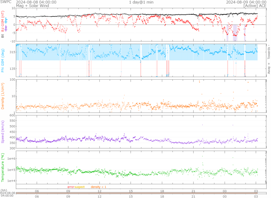Click the start time 2024-08-08 04:00:00 at top
Screen dimensions: 271x198
tap(36, 2)
